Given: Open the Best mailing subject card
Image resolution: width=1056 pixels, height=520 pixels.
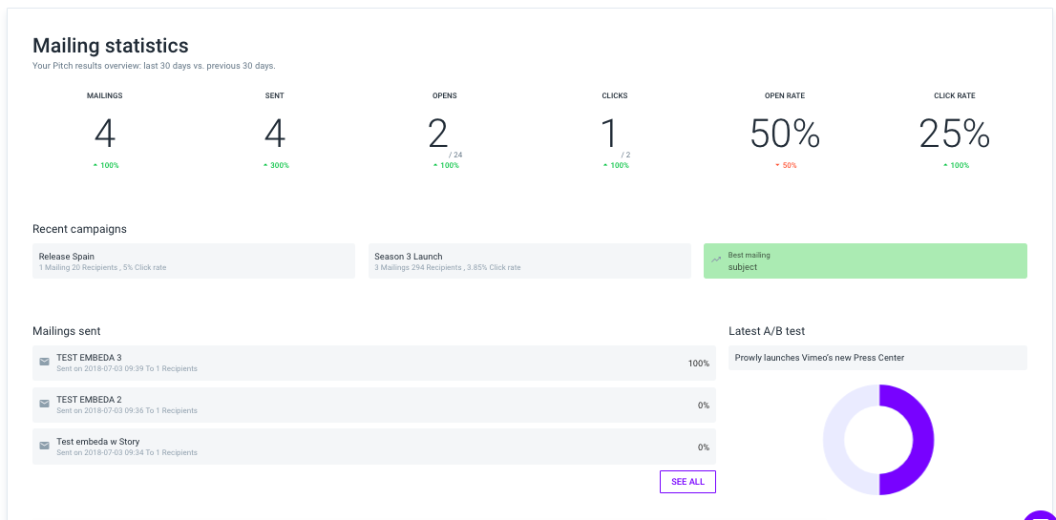Looking at the screenshot, I should (865, 261).
